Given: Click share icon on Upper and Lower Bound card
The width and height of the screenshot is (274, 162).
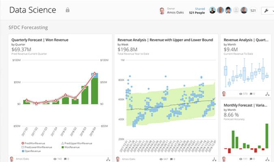Looking at the screenshot, I should click(214, 159).
